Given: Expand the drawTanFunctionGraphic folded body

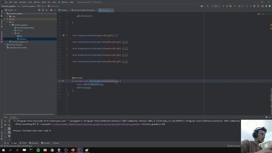Looking at the screenshot, I should tap(125, 62).
